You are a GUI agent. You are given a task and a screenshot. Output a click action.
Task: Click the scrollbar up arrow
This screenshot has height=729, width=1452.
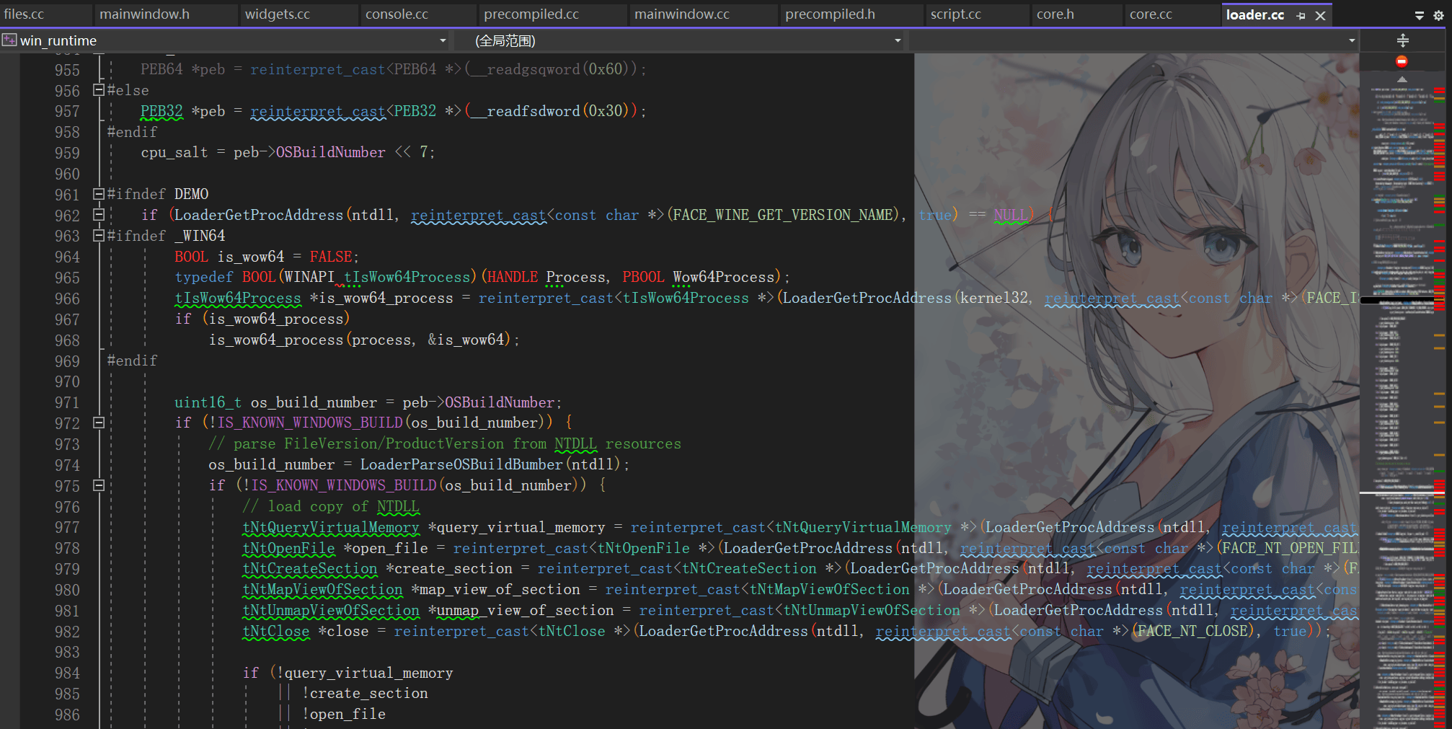[x=1402, y=79]
